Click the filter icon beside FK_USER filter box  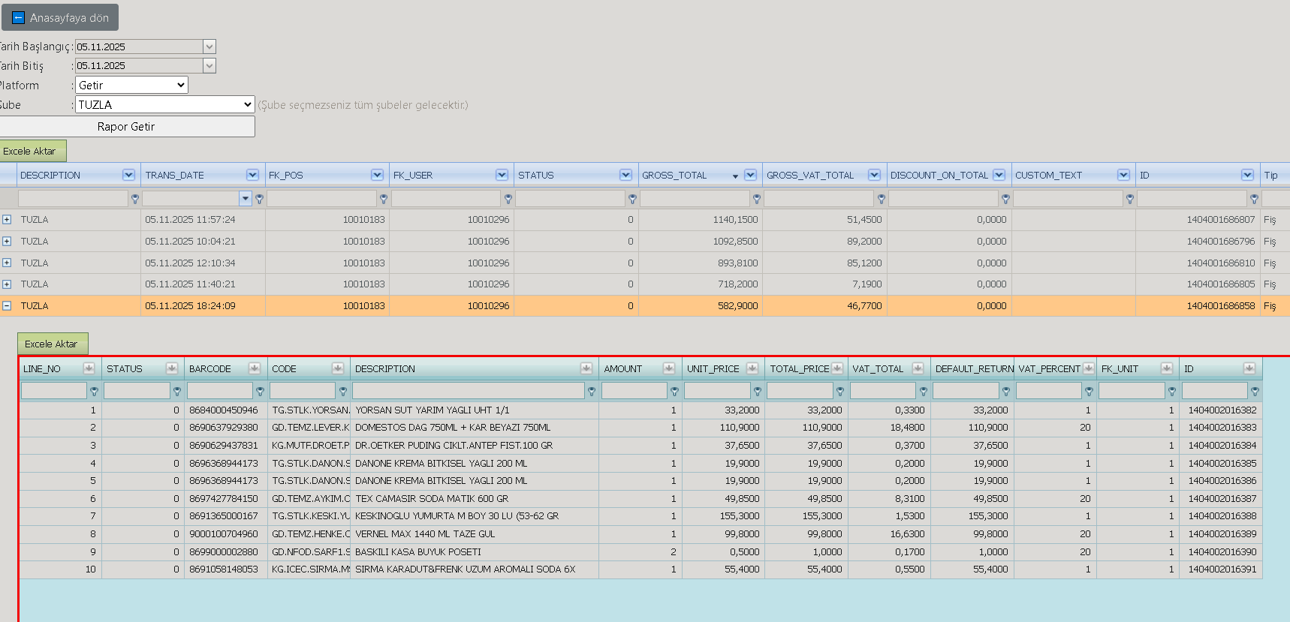[508, 199]
